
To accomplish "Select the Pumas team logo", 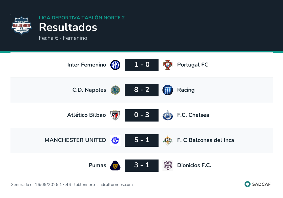I will point(115,166).
